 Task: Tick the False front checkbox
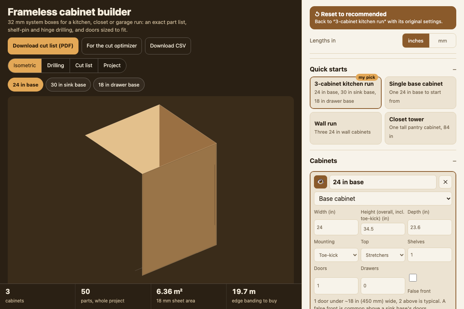coord(413,278)
